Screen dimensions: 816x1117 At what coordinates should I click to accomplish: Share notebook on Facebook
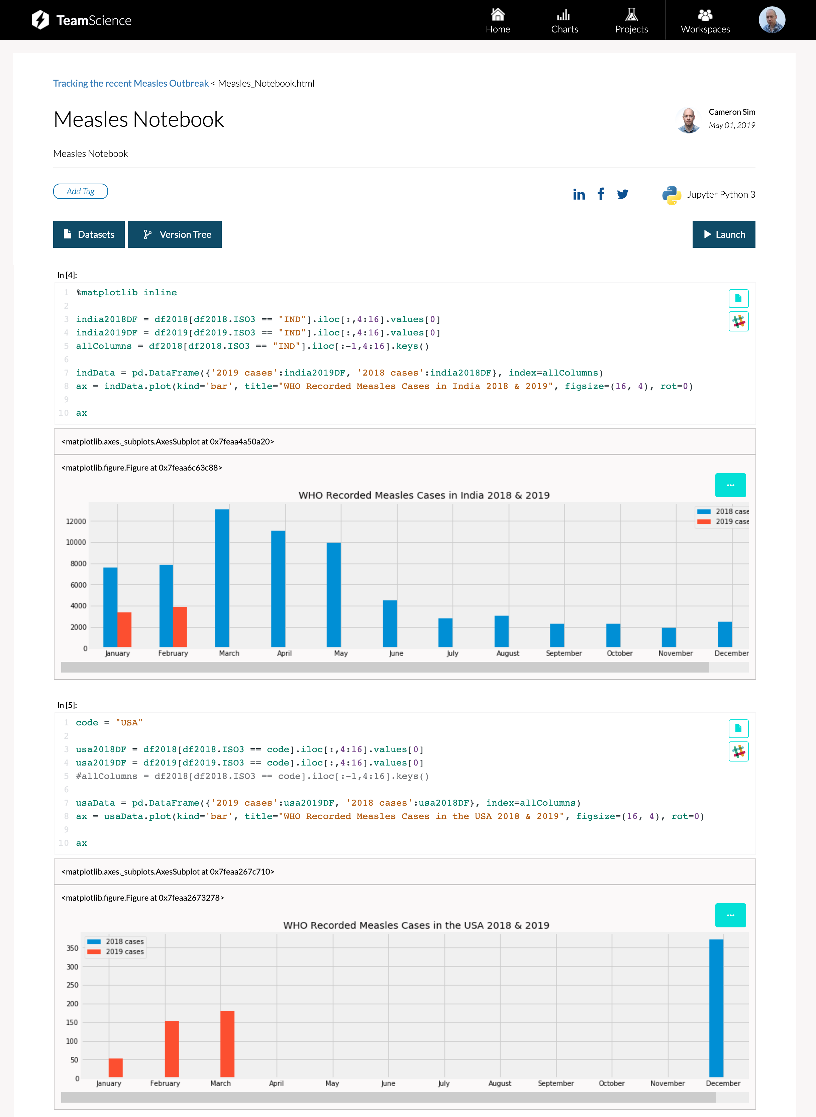pyautogui.click(x=600, y=194)
